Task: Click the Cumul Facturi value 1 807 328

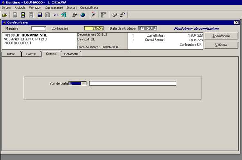Action: (195, 40)
